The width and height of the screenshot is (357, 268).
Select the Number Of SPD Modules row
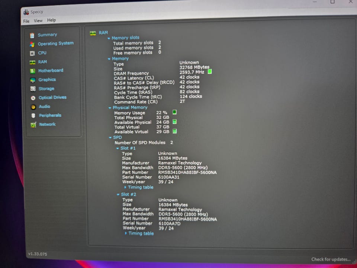coord(144,143)
